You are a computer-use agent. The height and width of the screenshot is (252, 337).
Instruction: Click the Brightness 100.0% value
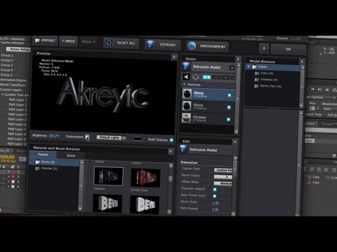pos(54,136)
